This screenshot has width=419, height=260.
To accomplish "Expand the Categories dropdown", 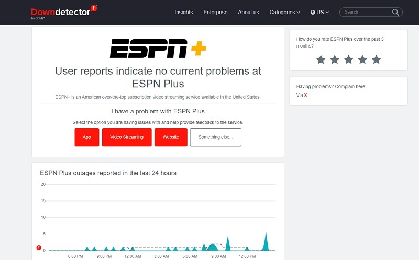I will point(284,12).
